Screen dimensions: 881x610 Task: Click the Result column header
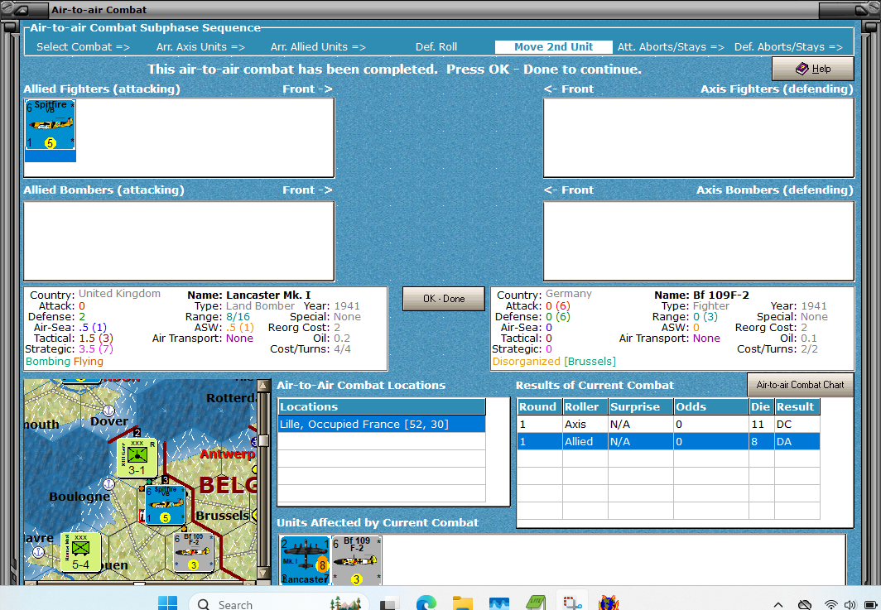797,406
